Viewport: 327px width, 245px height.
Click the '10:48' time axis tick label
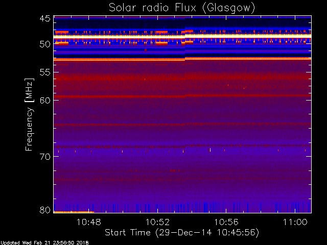click(x=89, y=222)
